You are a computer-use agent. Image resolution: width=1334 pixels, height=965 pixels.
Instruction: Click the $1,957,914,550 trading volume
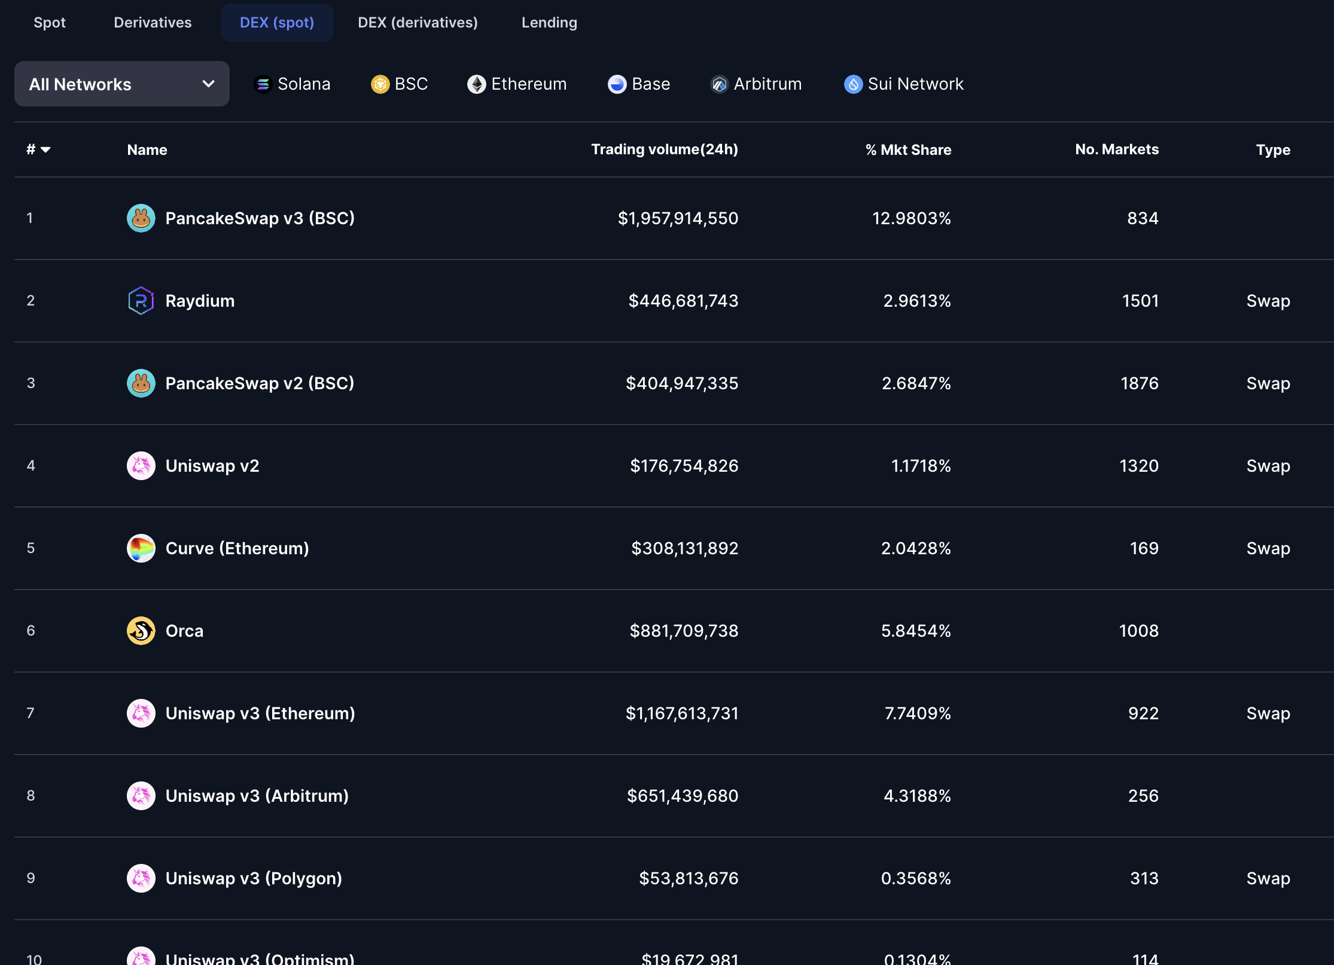pos(678,218)
